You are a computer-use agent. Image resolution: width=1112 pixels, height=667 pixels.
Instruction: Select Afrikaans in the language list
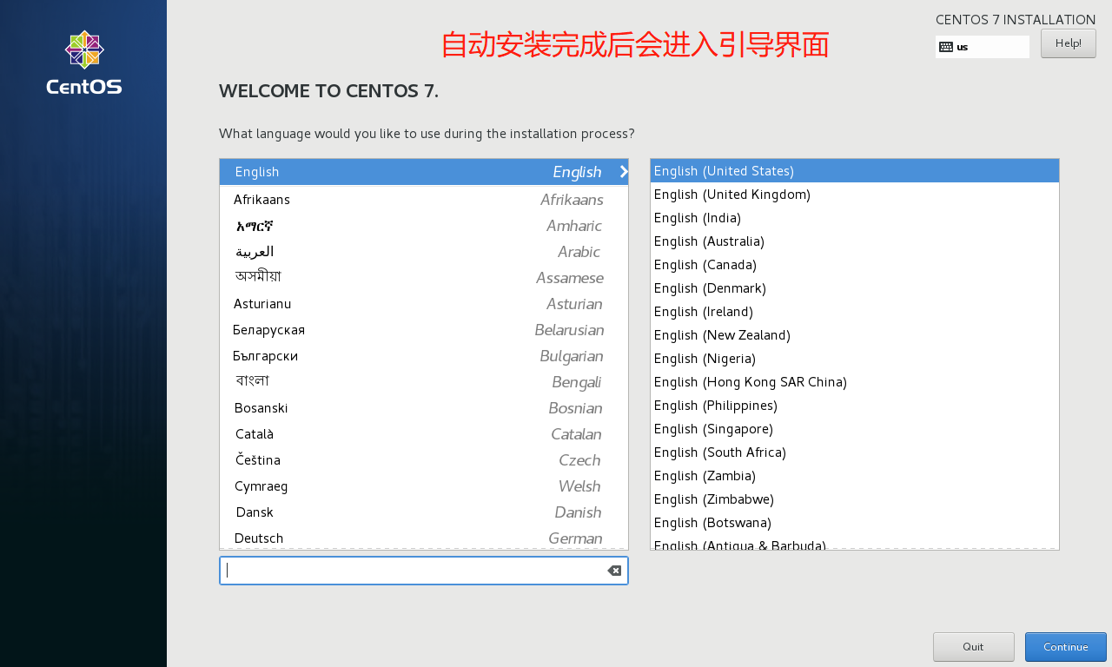[424, 200]
